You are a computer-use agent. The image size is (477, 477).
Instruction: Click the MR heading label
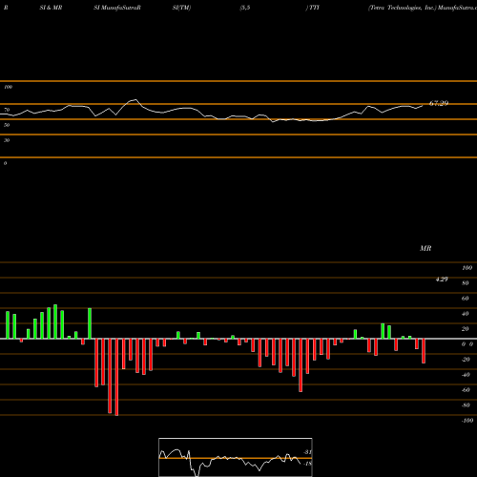pyautogui.click(x=425, y=248)
